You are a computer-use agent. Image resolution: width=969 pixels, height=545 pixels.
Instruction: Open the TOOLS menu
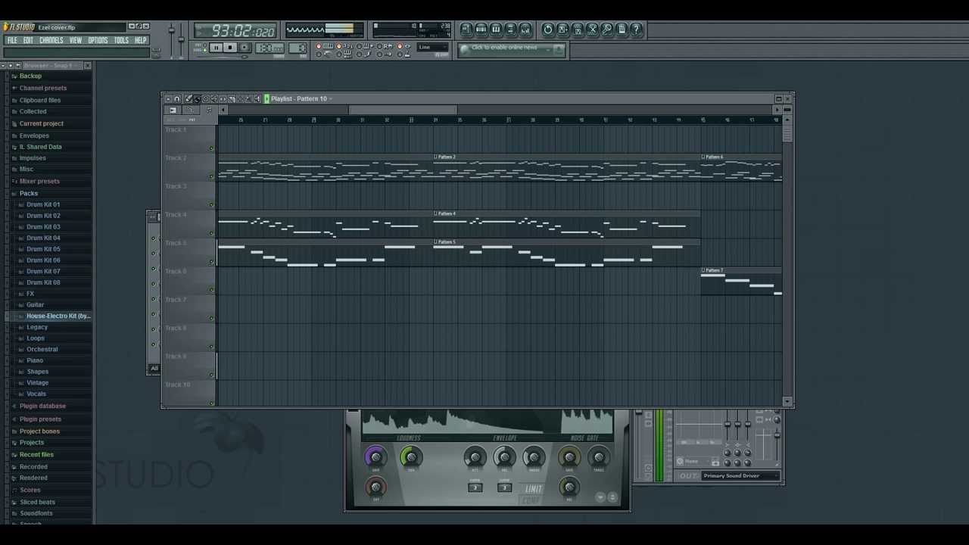tap(121, 40)
